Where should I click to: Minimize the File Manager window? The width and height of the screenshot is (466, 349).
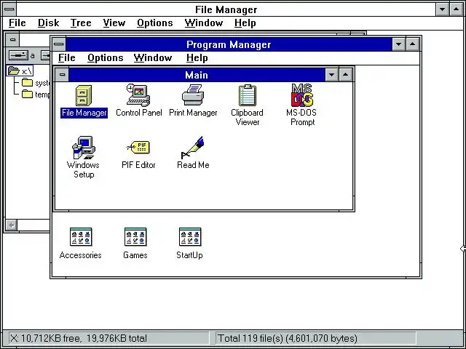[442, 9]
